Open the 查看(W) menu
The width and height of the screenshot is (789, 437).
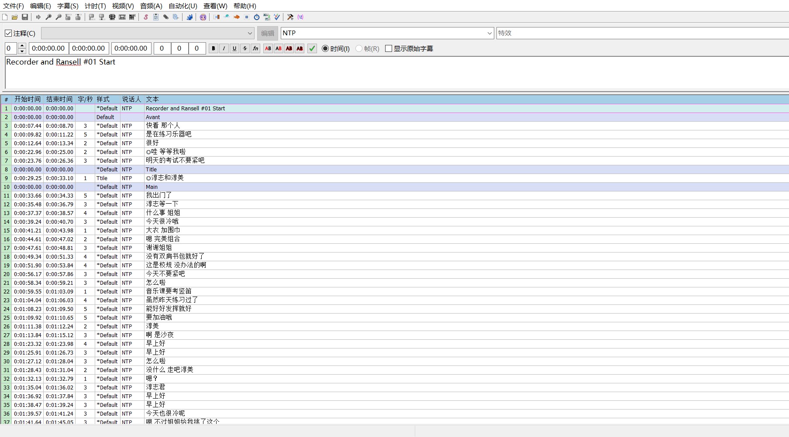[x=215, y=6]
